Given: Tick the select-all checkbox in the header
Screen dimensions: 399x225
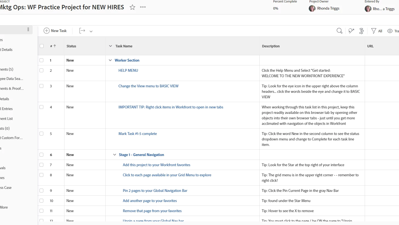Looking at the screenshot, I should click(42, 46).
